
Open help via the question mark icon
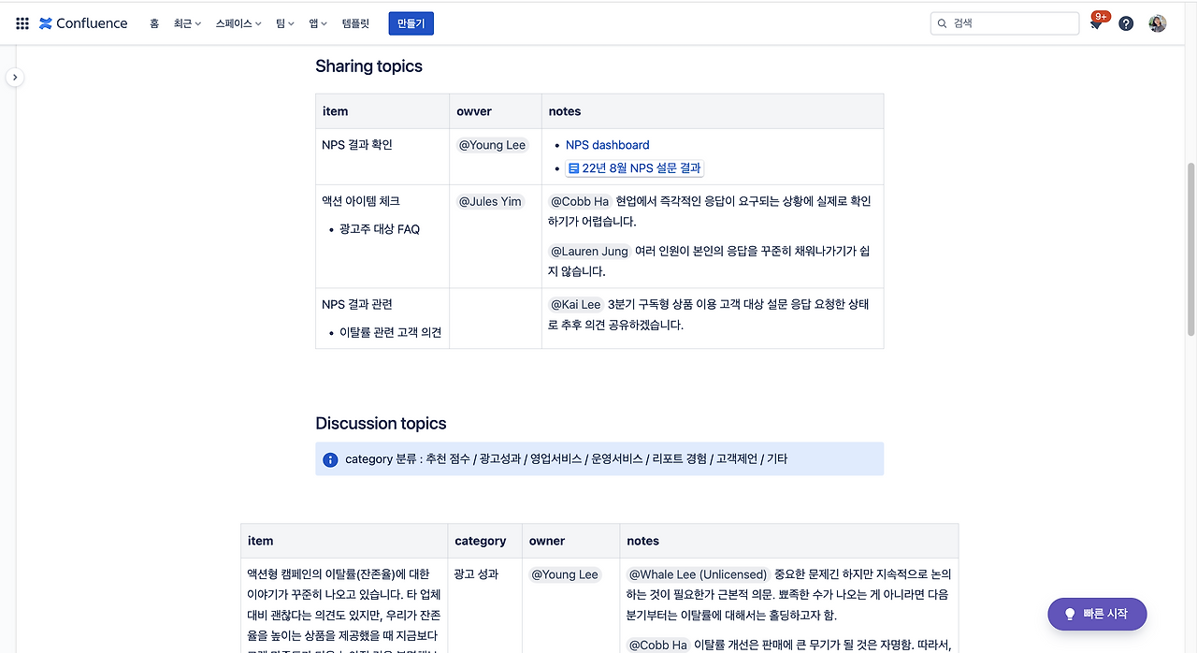(1125, 23)
